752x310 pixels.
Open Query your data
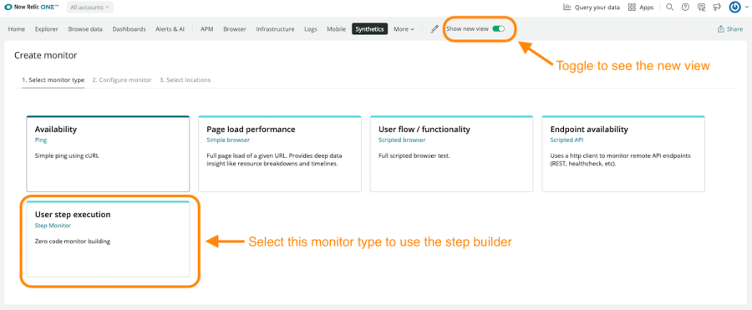591,8
